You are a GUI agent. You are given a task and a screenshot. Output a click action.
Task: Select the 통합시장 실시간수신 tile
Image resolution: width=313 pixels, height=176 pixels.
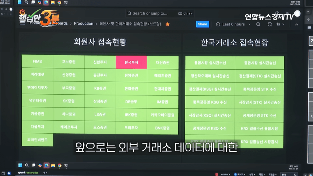[210, 63]
